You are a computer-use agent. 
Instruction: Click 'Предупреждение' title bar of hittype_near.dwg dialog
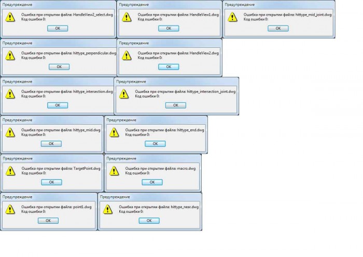[150, 197]
